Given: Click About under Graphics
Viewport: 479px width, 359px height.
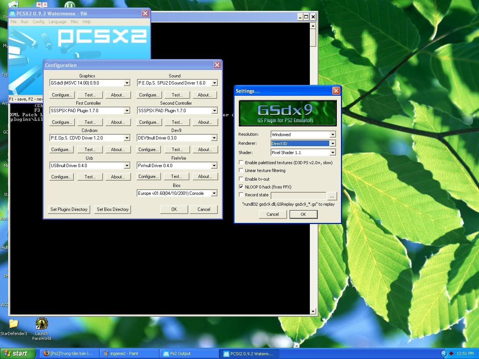Looking at the screenshot, I should pos(118,95).
